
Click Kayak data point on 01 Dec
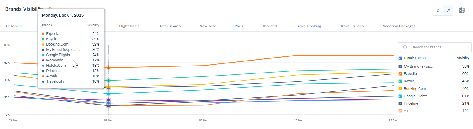point(109,81)
